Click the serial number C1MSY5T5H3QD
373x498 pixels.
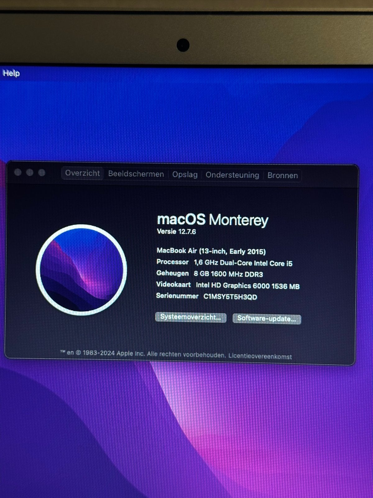click(x=230, y=297)
